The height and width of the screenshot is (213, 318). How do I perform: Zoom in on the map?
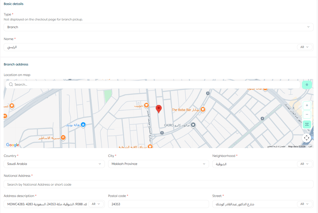tap(307, 106)
